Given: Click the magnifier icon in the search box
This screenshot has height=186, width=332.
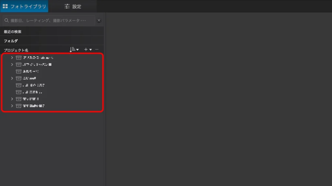Looking at the screenshot, I should [x=6, y=20].
